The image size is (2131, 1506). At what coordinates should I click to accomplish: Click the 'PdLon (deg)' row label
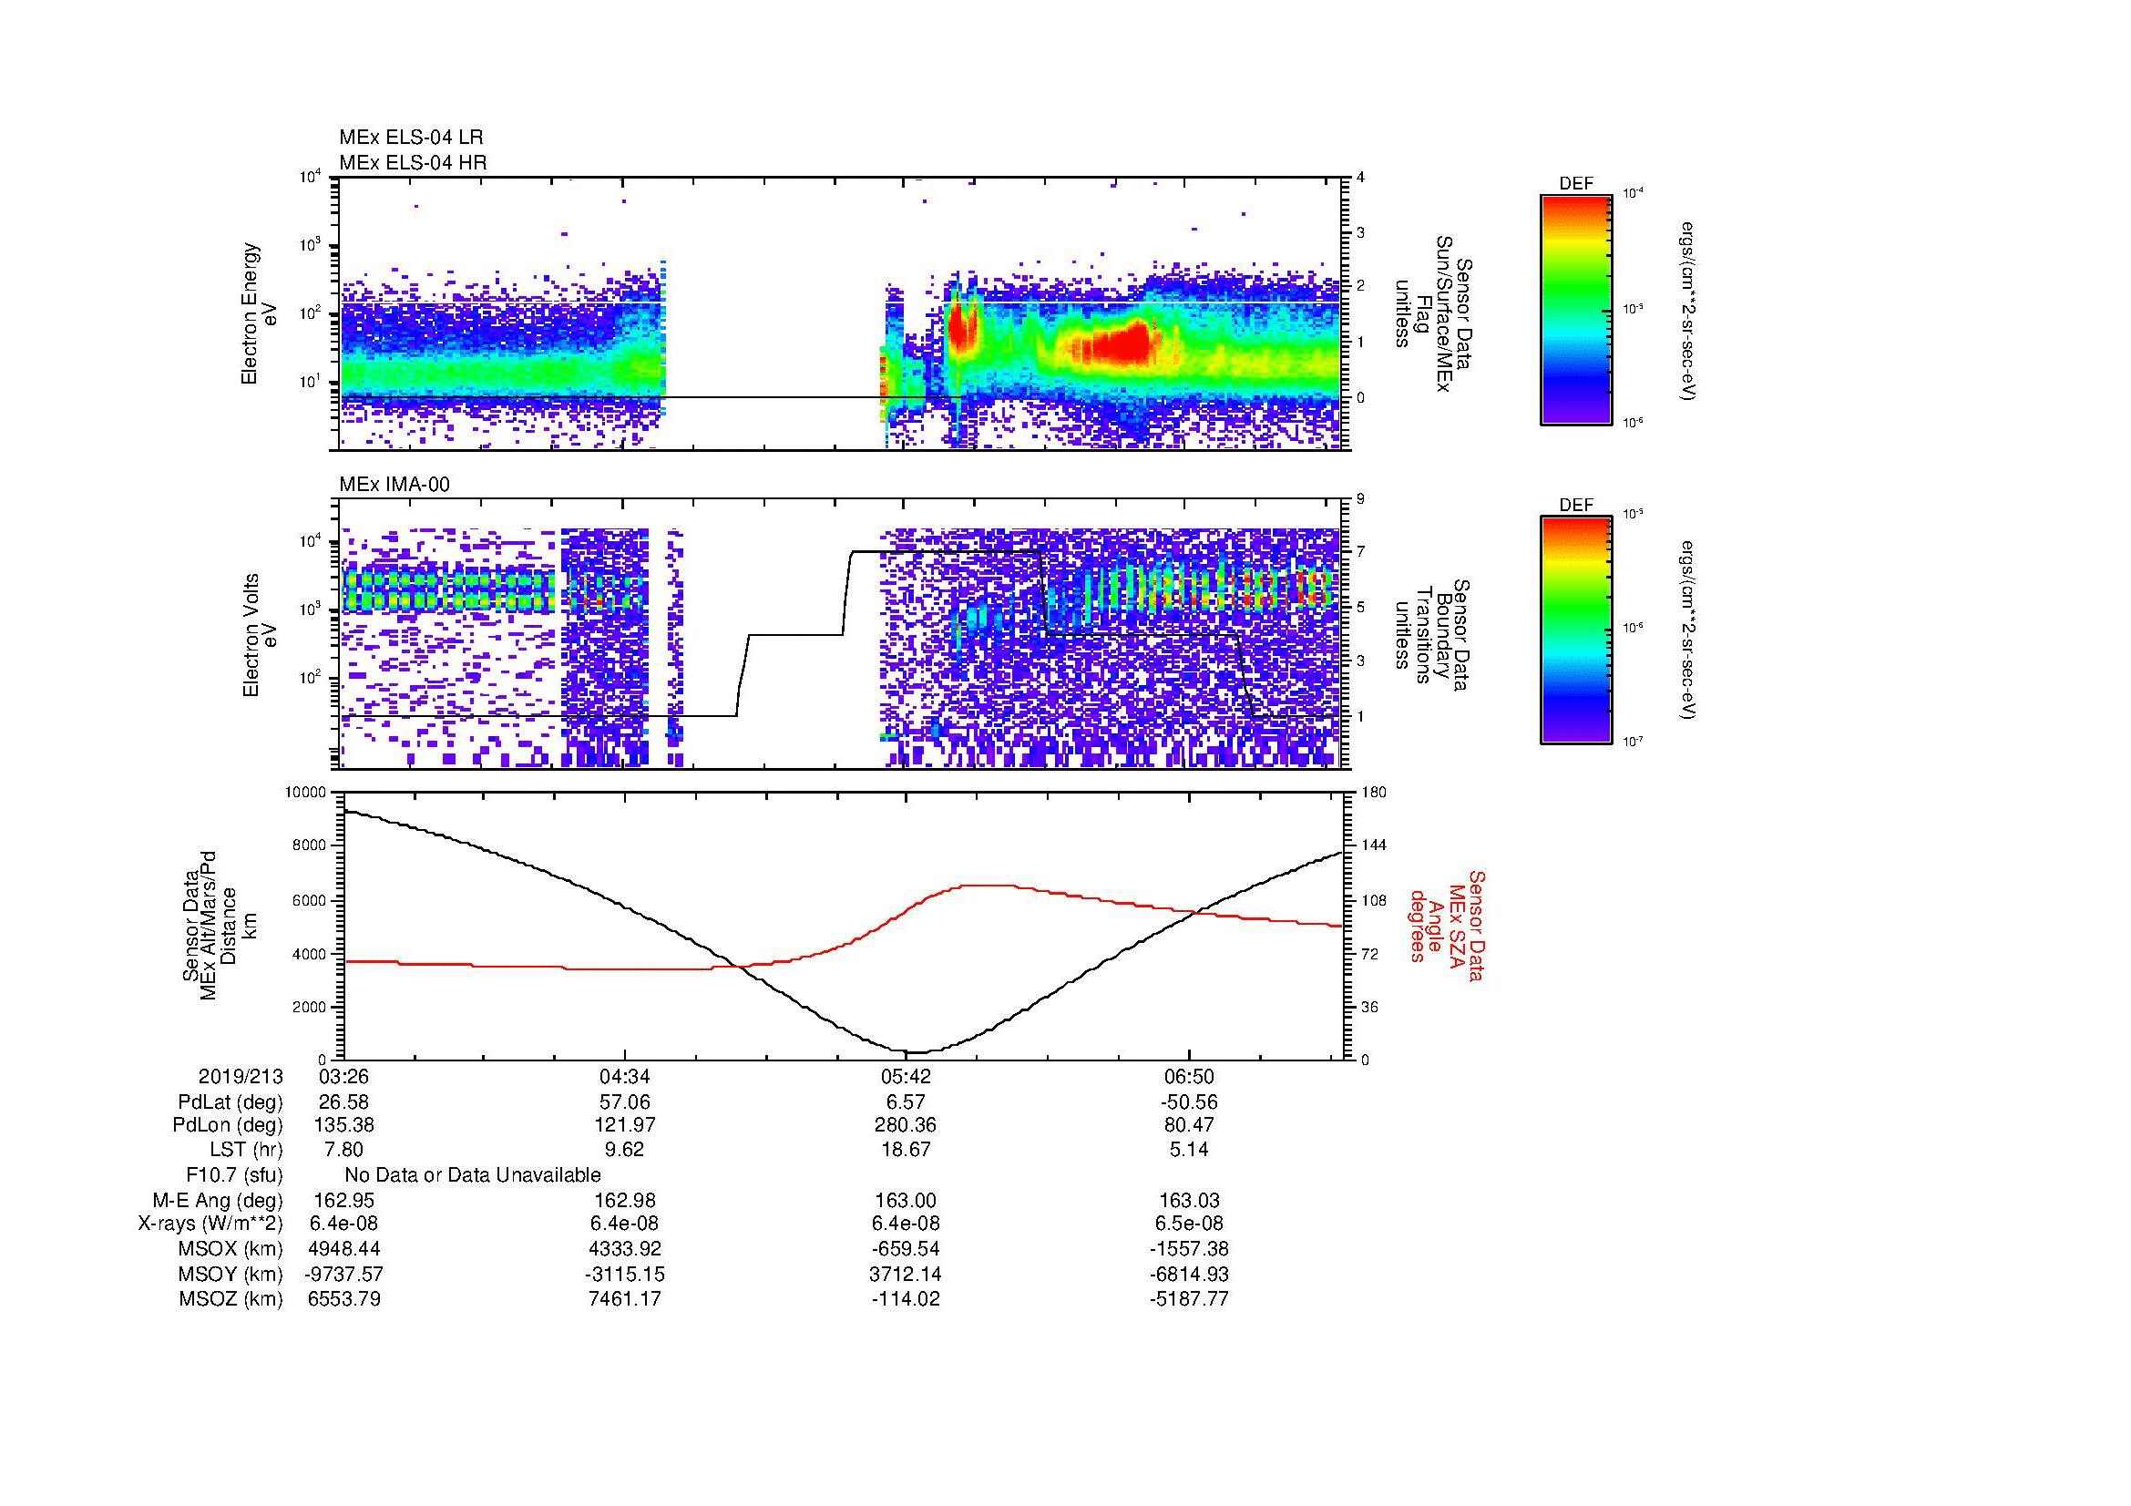point(229,1125)
